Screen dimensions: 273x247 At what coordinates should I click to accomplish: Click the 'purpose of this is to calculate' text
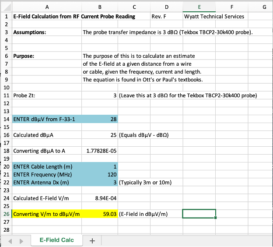click(139, 56)
